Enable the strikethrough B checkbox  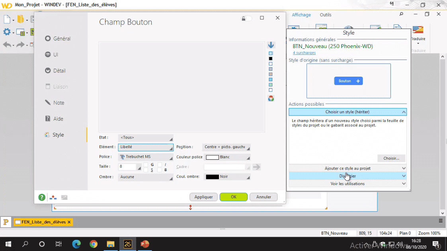pos(160,170)
